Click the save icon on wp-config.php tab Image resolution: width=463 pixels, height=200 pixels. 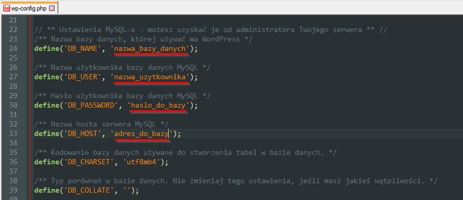point(6,8)
